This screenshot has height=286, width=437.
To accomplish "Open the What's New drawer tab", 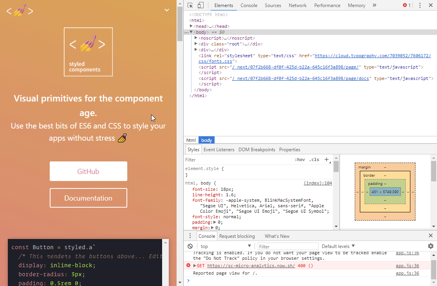I will [277, 236].
